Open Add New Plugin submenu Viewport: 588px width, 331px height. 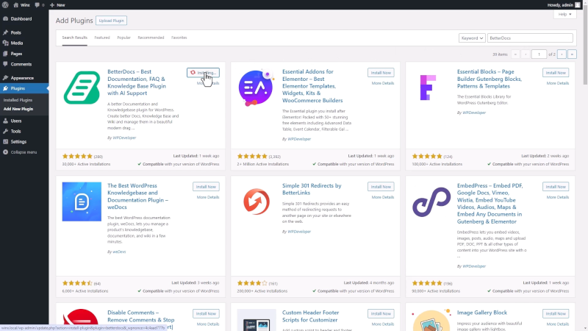point(18,109)
